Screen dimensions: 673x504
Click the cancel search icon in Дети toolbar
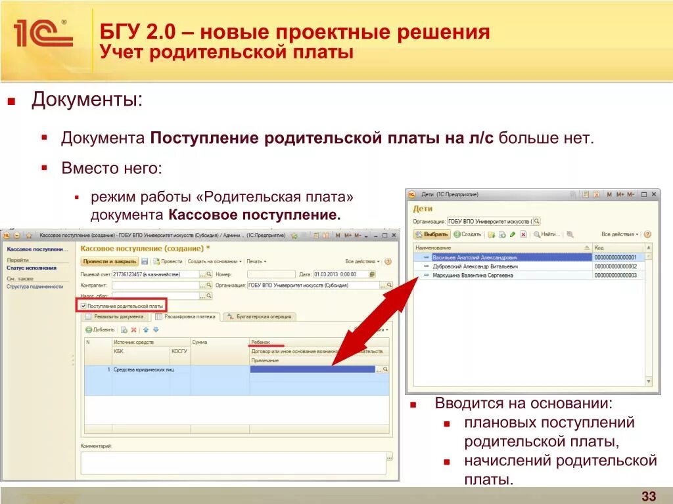coord(570,234)
